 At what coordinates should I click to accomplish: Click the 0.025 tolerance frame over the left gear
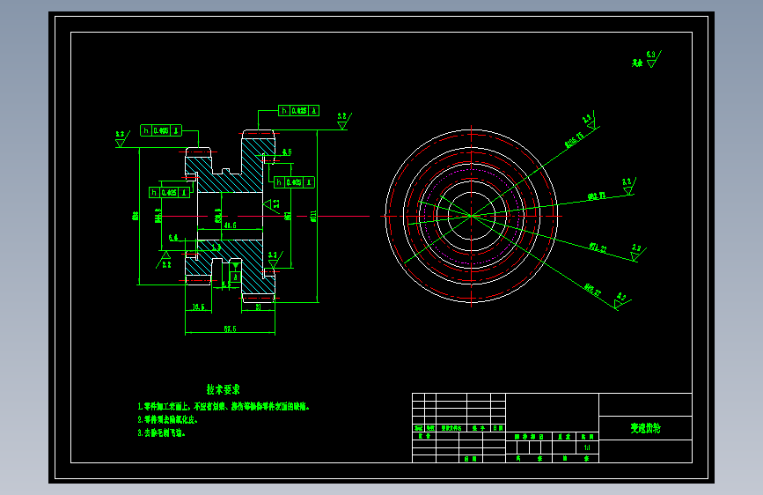point(161,130)
